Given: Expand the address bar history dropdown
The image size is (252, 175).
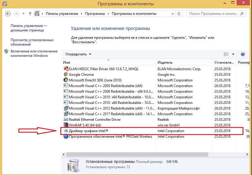Looking at the screenshot, I should (x=172, y=14).
